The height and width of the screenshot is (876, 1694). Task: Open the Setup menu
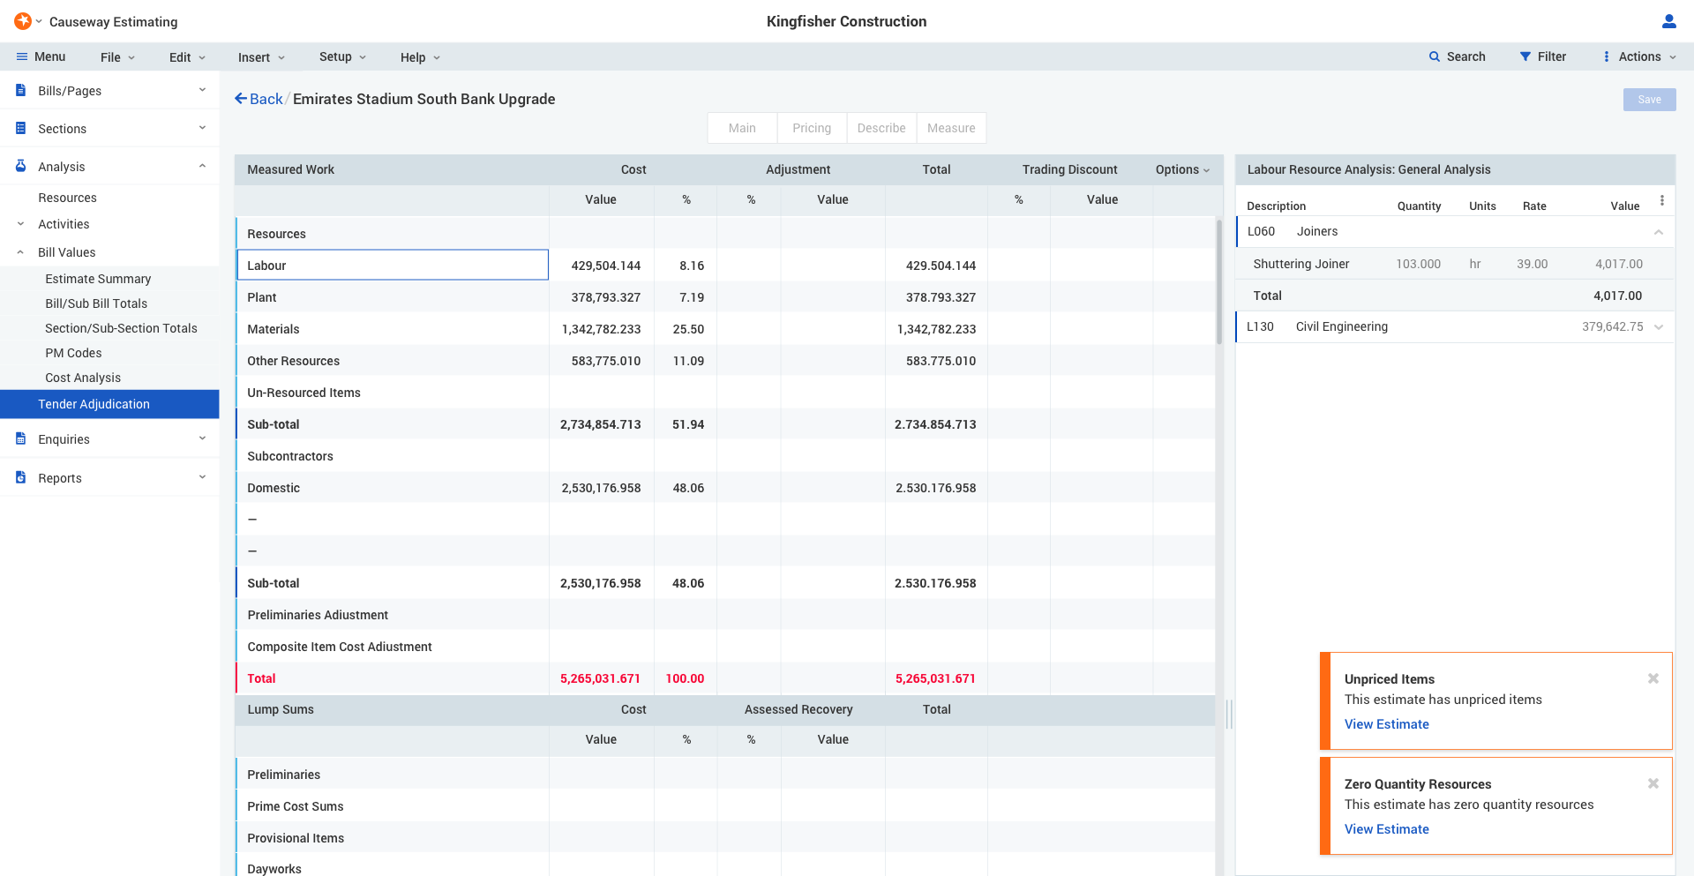[342, 56]
